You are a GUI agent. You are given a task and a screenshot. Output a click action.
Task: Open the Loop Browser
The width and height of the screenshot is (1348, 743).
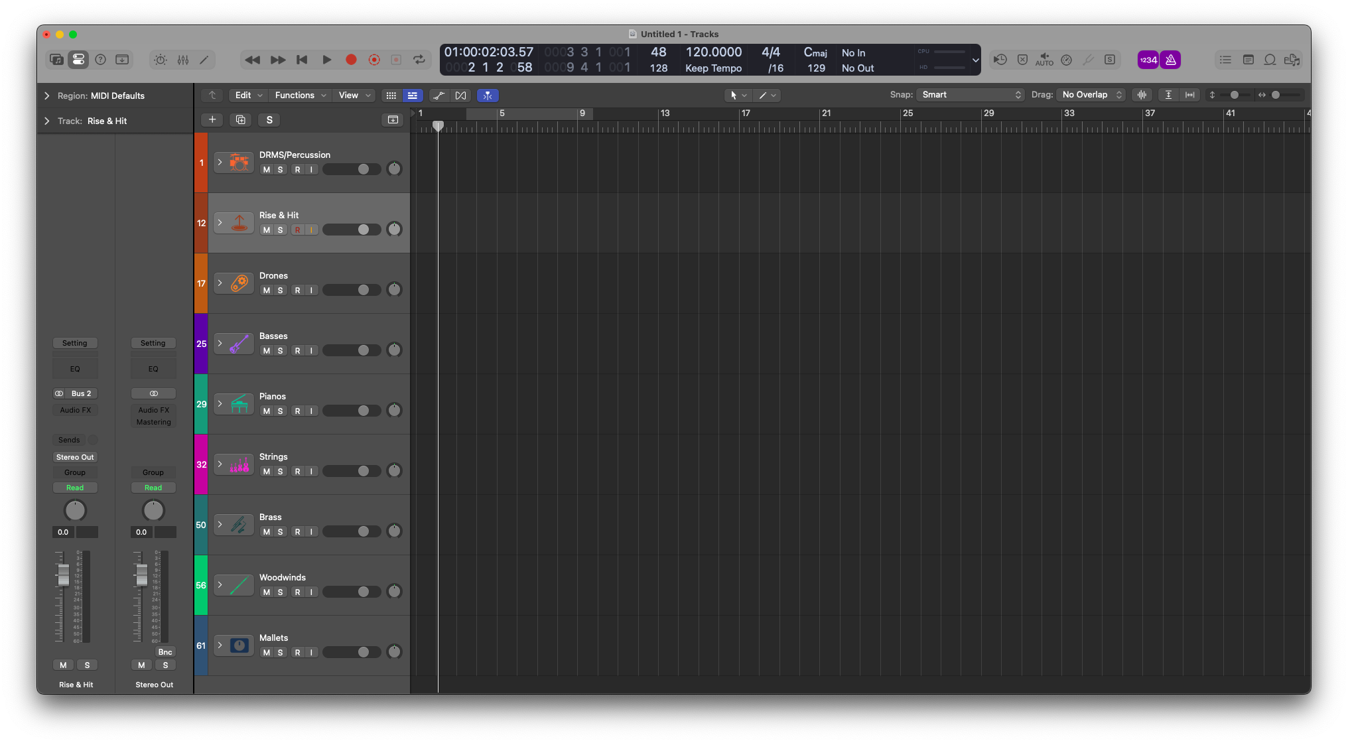tap(1270, 60)
